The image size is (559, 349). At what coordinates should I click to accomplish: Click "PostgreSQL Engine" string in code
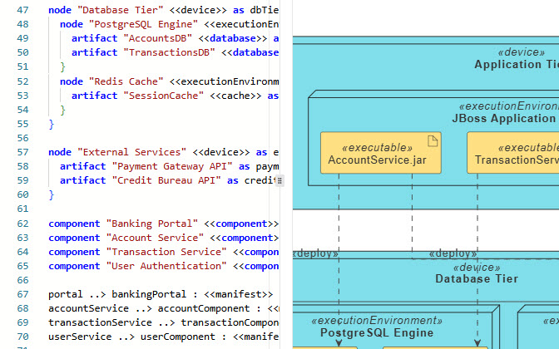coord(143,24)
